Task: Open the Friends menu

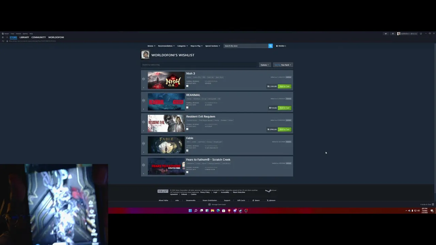Action: tap(18, 34)
